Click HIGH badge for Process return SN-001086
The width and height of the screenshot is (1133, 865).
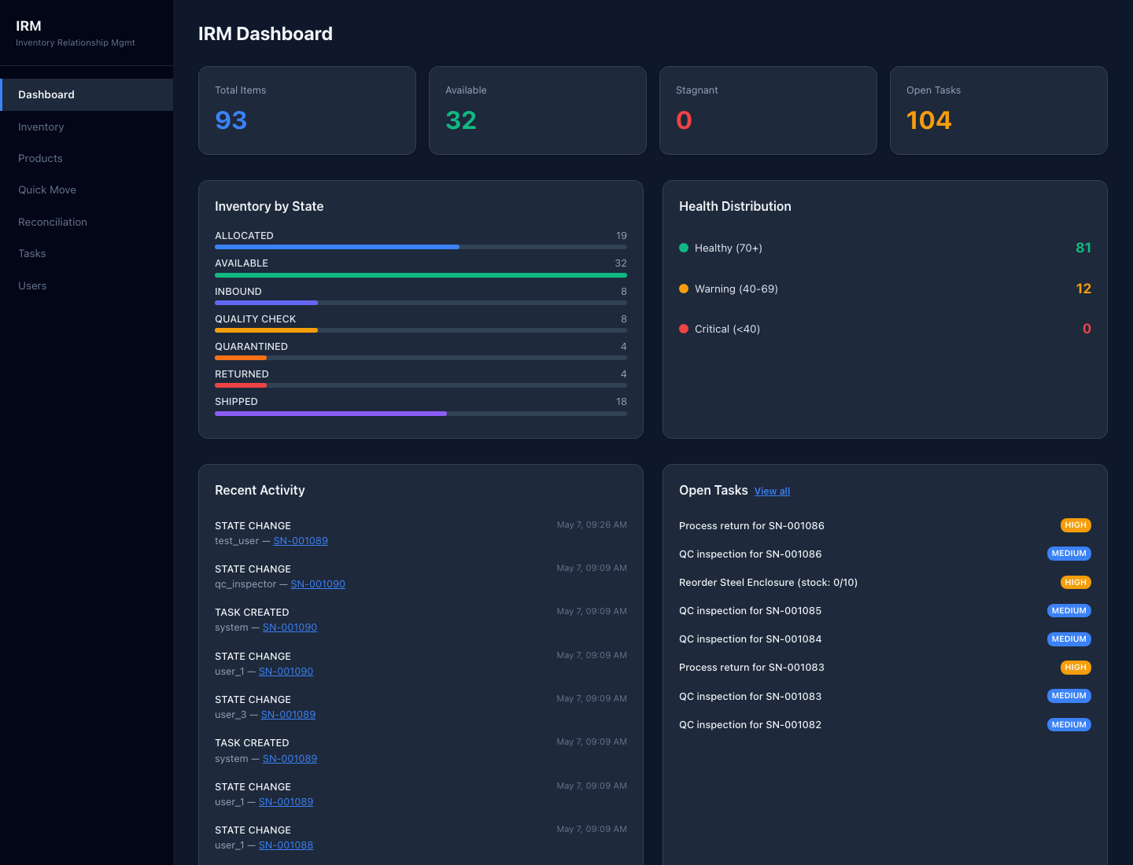[1076, 525]
